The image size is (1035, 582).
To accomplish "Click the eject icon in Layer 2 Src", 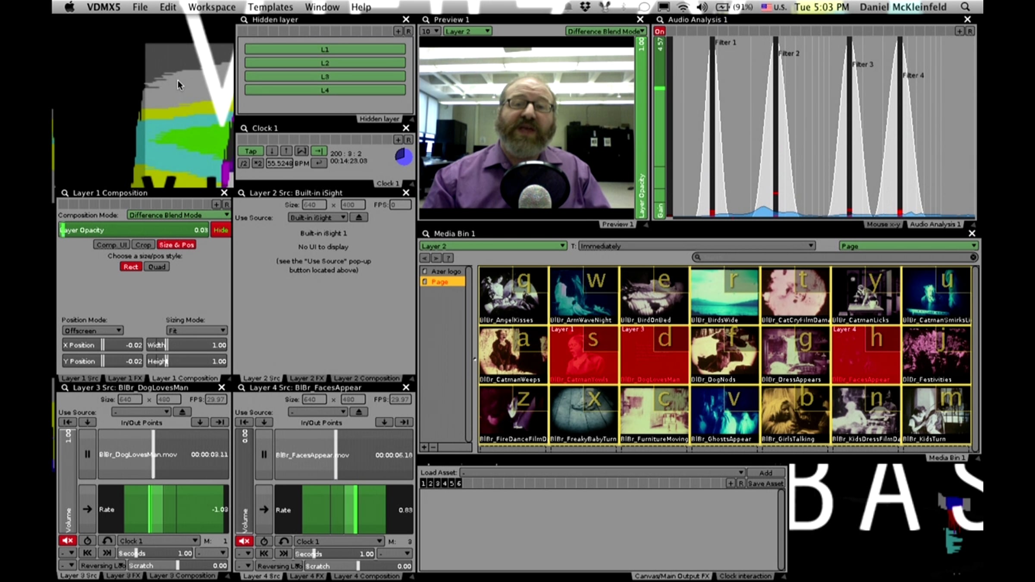I will click(359, 217).
